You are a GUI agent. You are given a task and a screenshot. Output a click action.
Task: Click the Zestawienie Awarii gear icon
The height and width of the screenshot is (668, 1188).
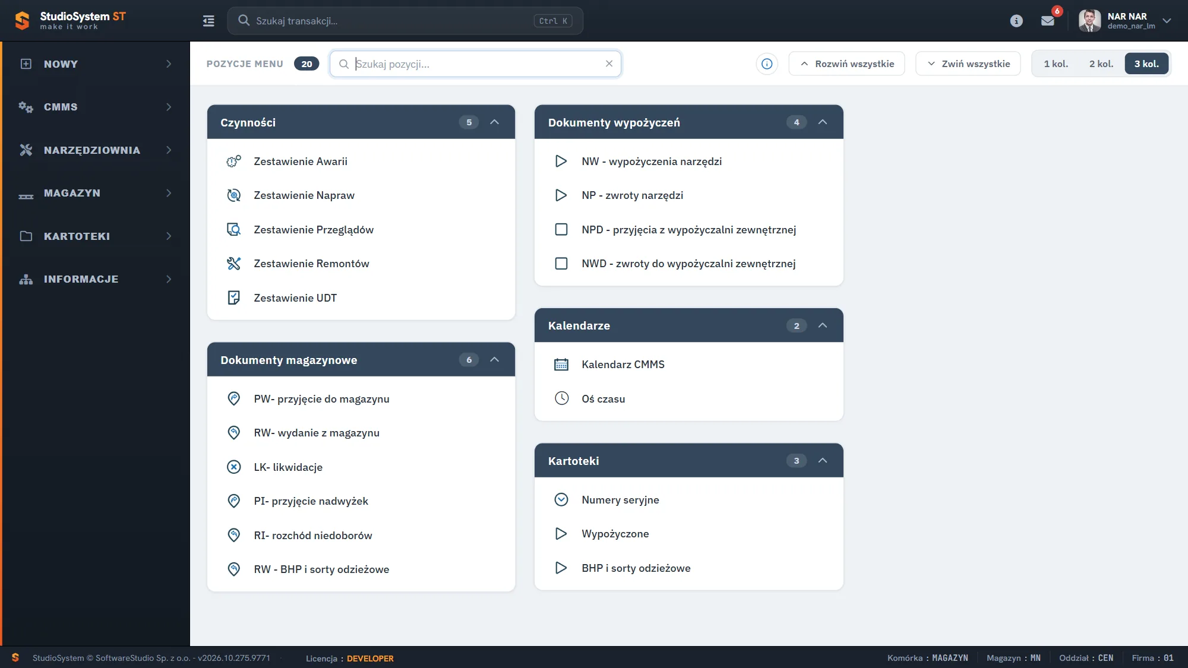234,161
